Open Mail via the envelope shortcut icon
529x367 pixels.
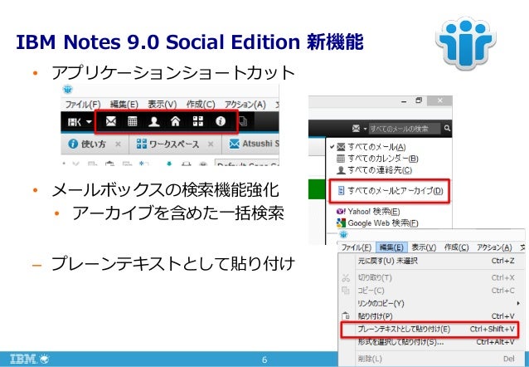point(111,121)
